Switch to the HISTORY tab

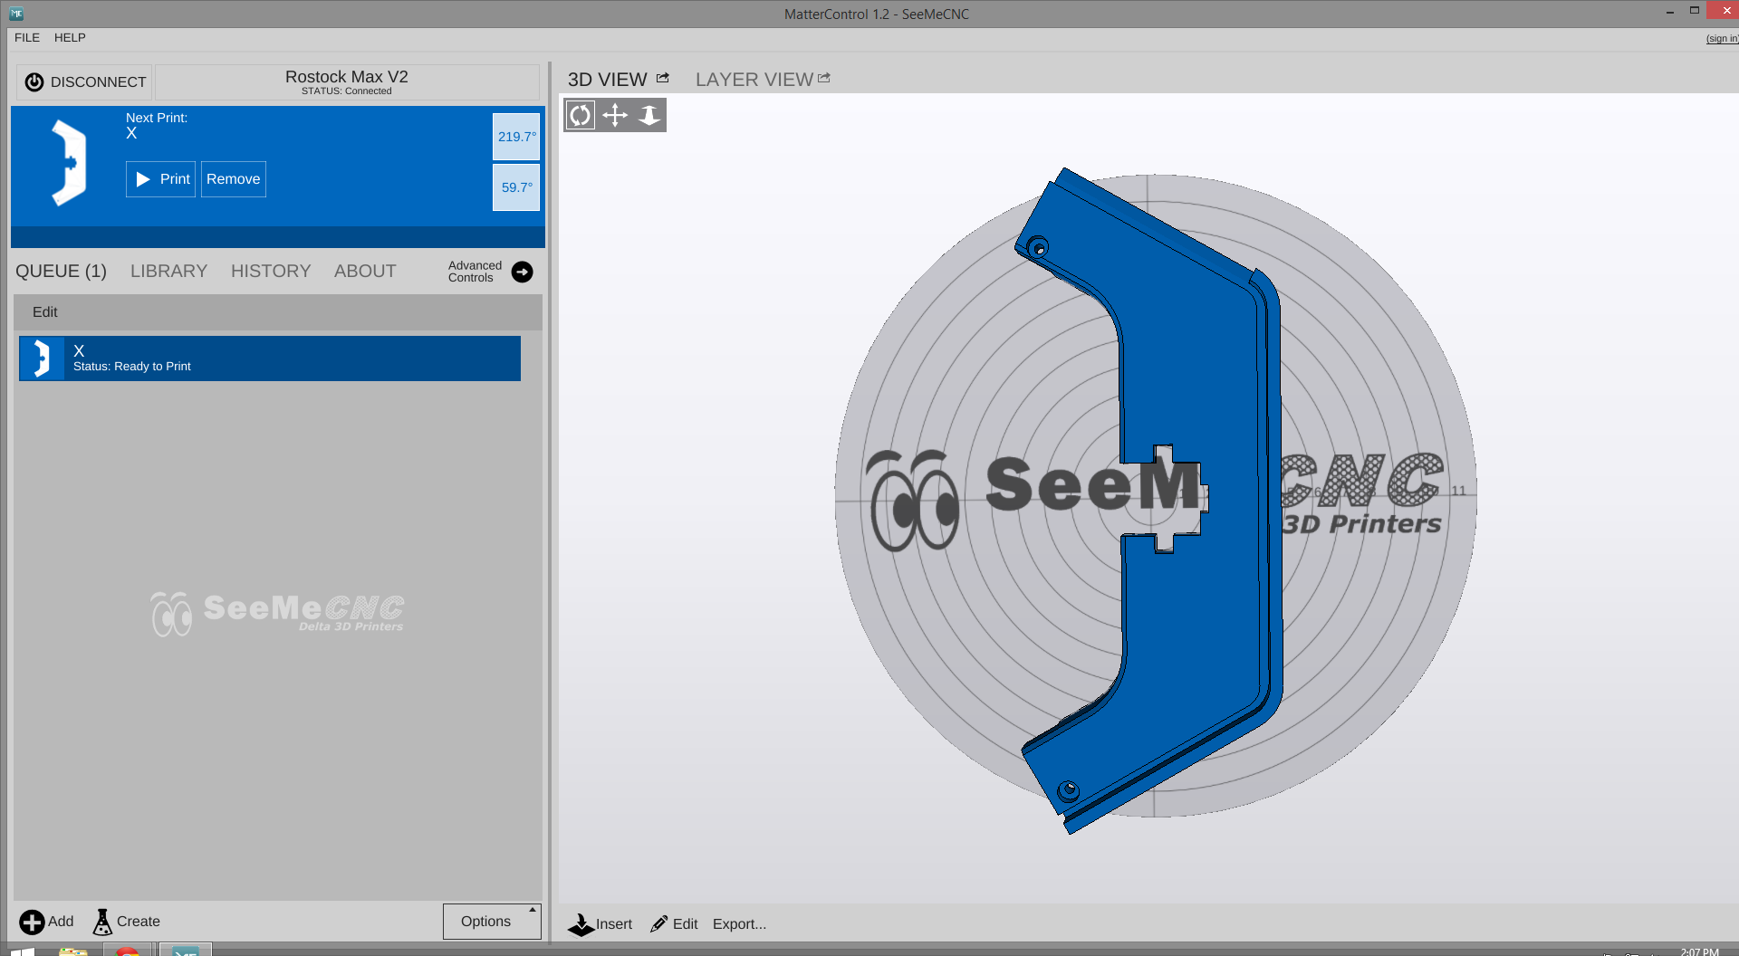[x=271, y=272]
